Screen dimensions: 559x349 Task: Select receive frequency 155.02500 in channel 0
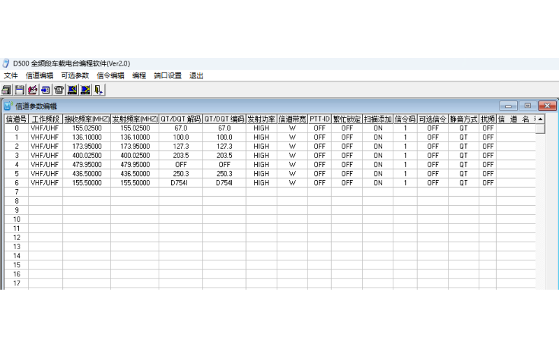[87, 128]
